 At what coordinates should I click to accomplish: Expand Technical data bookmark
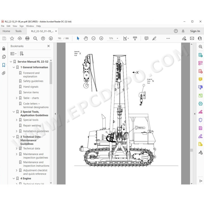pos(17,148)
